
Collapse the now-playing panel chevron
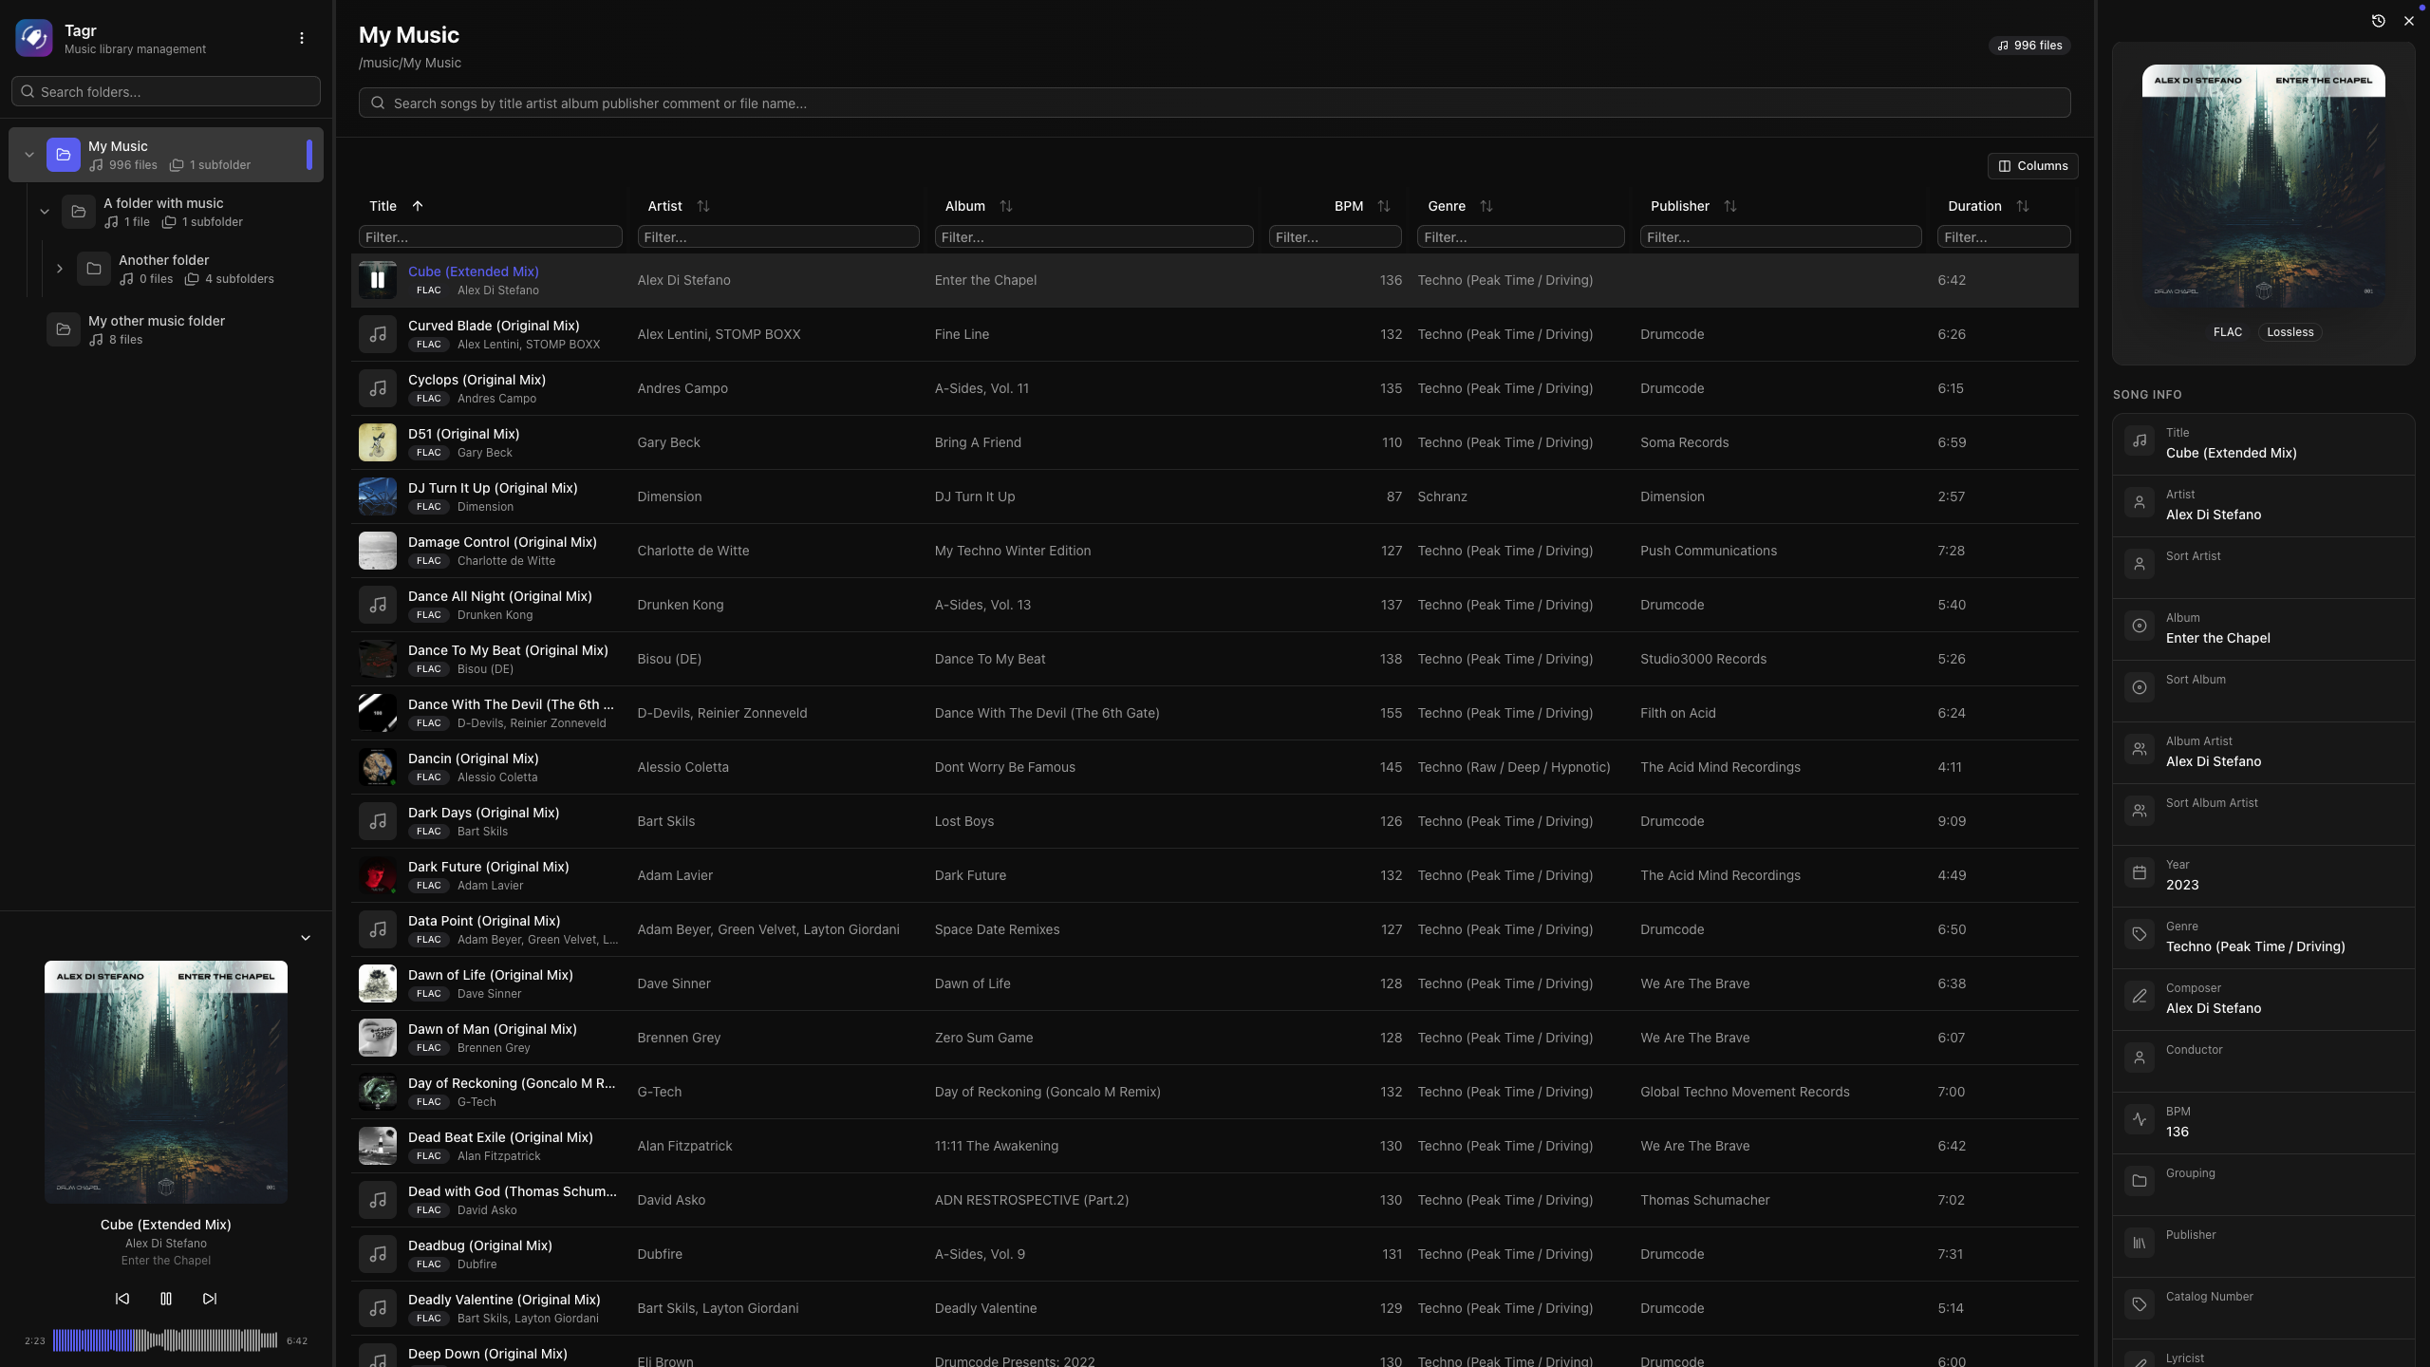coord(306,938)
